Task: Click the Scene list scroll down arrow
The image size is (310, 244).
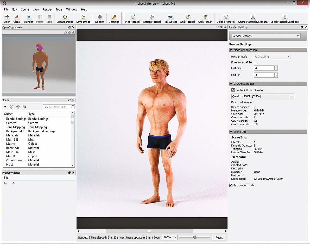Action: click(73, 165)
